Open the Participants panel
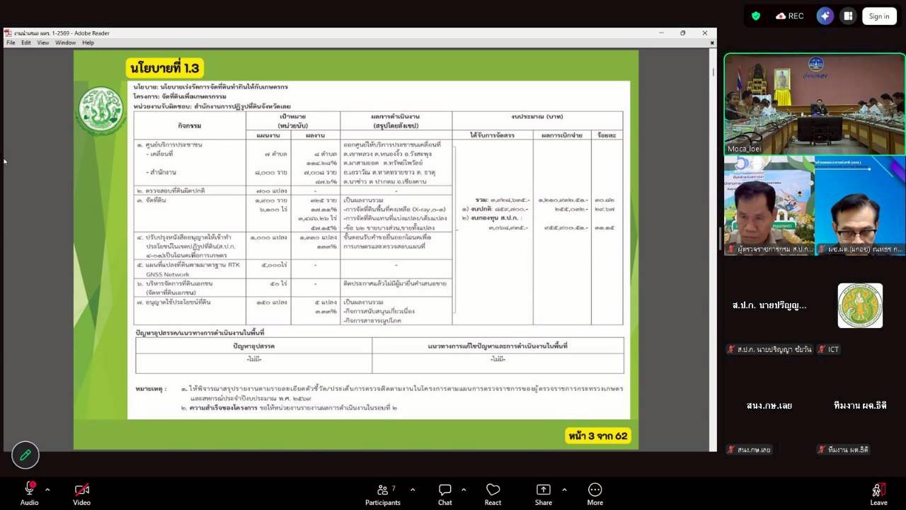906x510 pixels. 382,494
